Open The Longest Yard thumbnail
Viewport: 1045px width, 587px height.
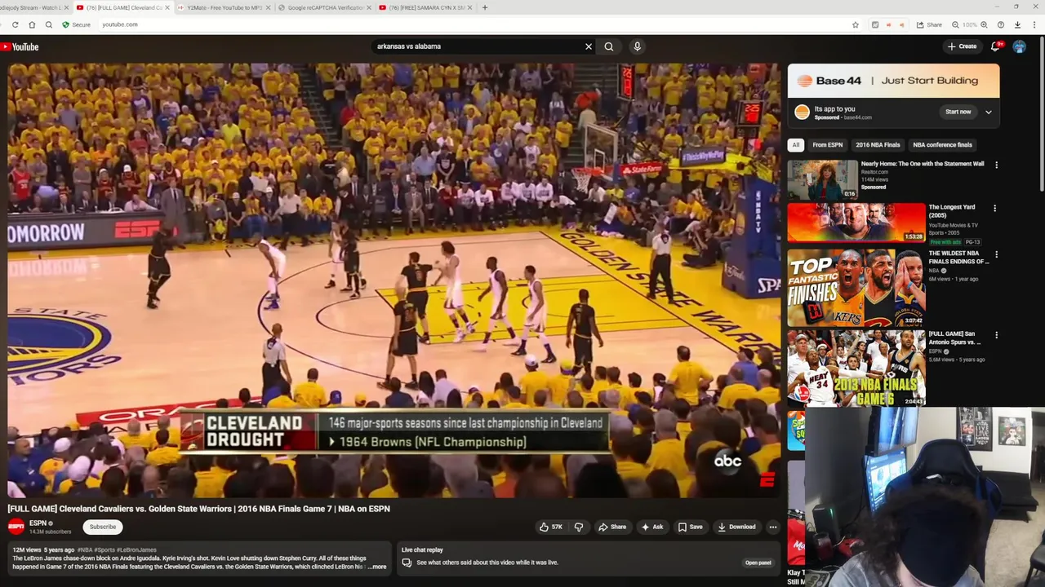point(856,223)
